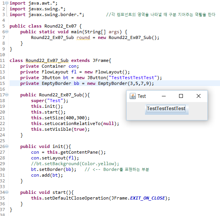
Task: Collapse the init method fold at line 26
Action: [7, 146]
